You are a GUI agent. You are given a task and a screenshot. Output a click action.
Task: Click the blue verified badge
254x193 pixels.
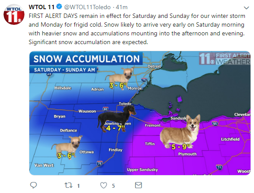tap(59, 7)
